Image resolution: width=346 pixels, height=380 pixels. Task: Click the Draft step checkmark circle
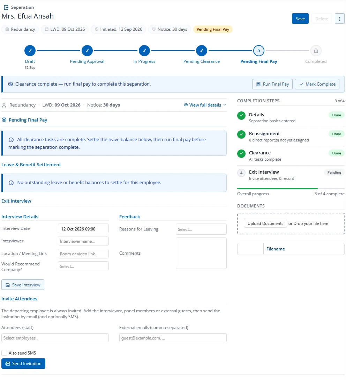(x=30, y=51)
